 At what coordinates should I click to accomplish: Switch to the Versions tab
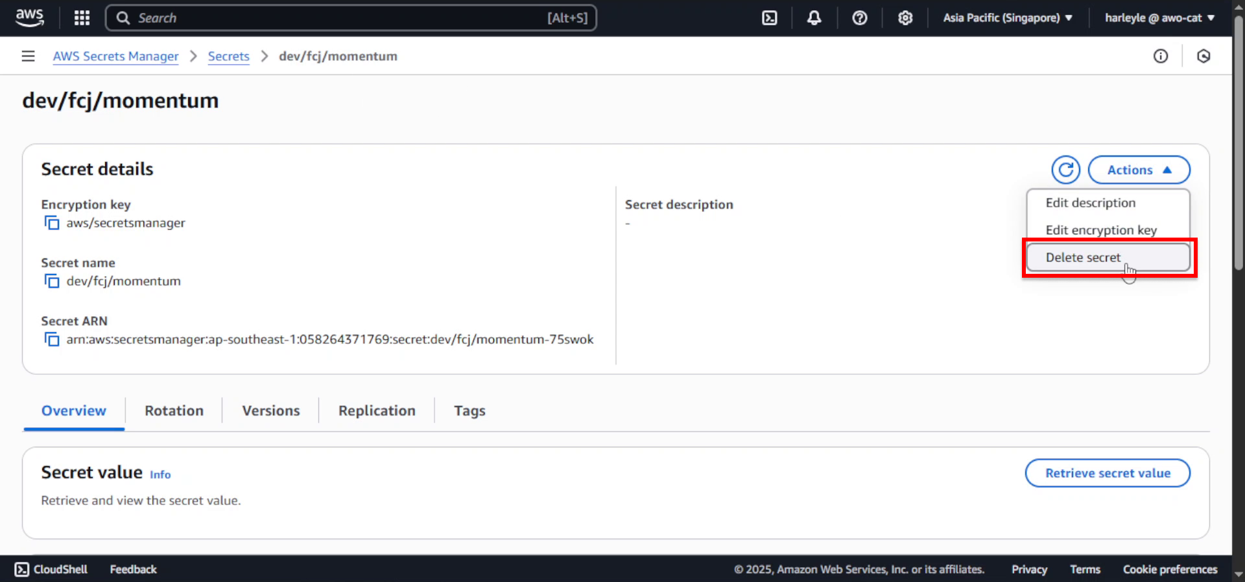tap(271, 410)
